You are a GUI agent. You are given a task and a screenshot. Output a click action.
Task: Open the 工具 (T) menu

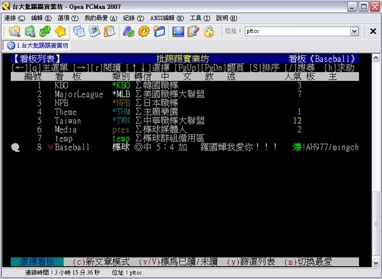(200, 18)
